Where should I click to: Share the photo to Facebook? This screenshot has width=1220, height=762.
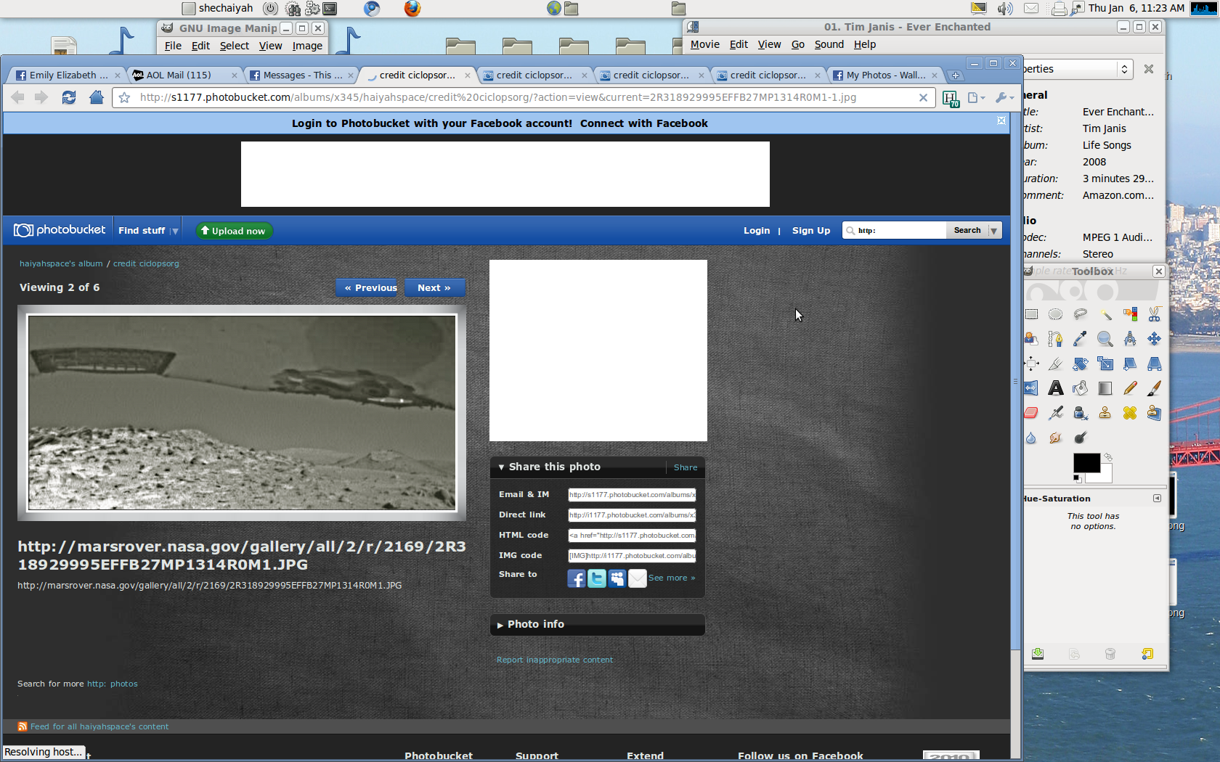[577, 578]
